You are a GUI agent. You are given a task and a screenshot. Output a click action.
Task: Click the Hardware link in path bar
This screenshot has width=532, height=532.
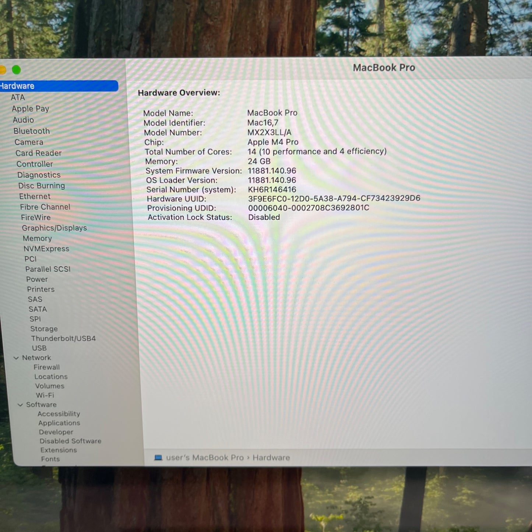271,458
